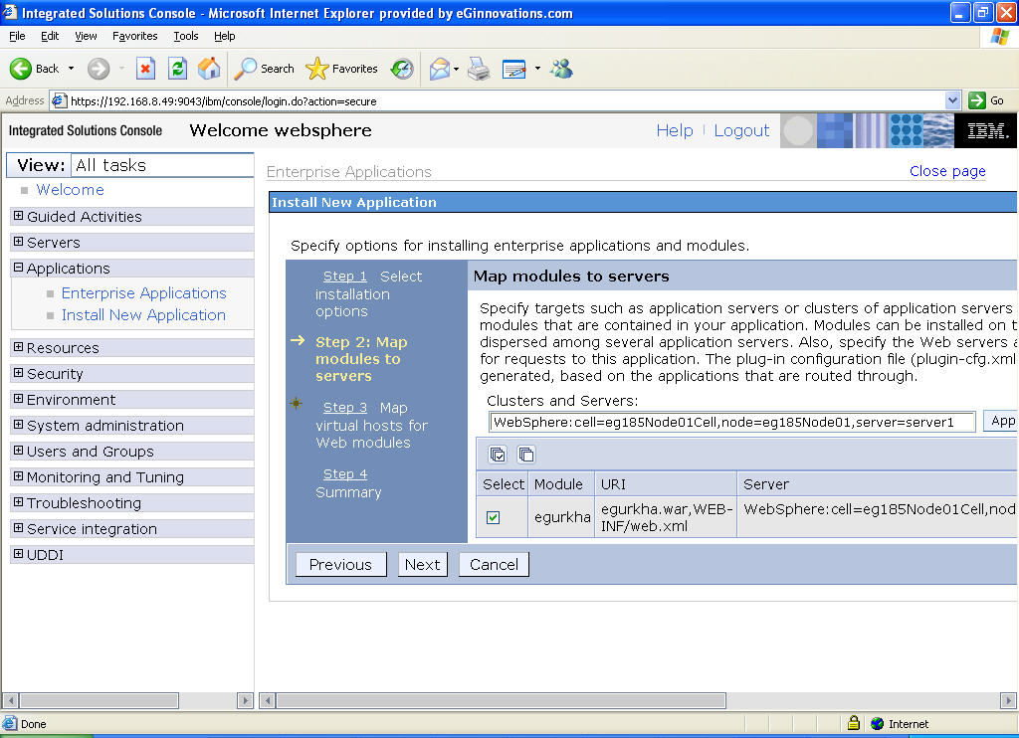Click the Apply button beside server list
Screen dimensions: 1019x738
[x=1001, y=421]
